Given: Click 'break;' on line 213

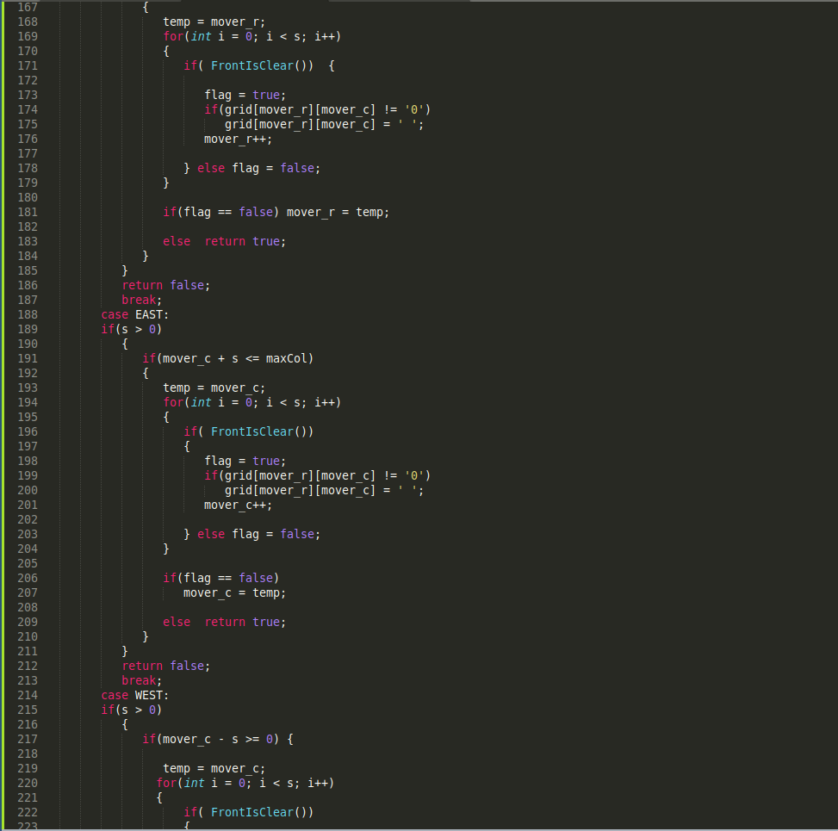Looking at the screenshot, I should [141, 680].
